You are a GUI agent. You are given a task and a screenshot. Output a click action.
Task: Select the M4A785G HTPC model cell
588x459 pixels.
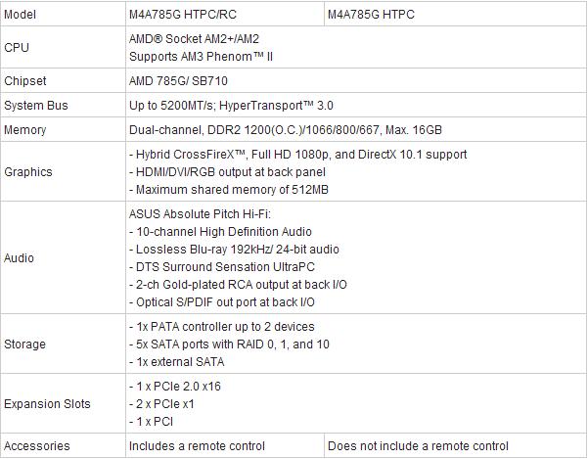coord(455,15)
